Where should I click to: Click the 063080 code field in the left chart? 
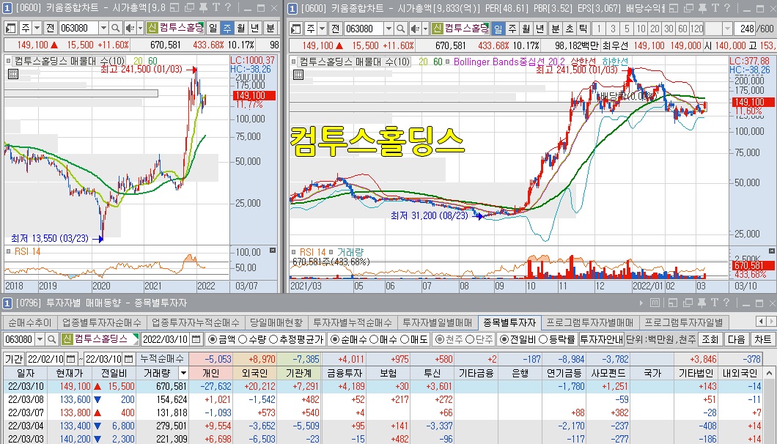pos(78,29)
